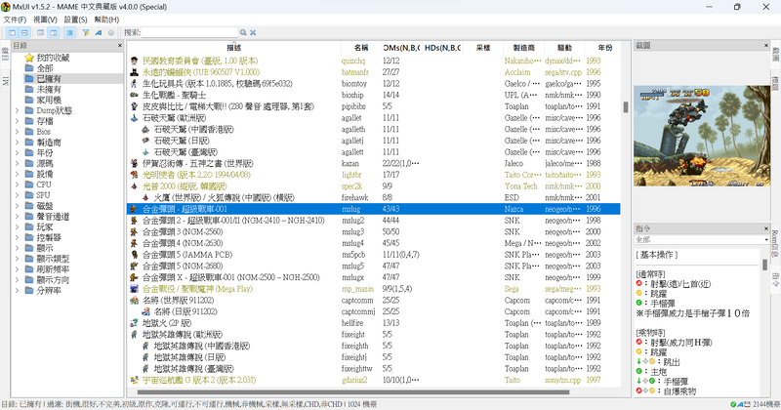Click the grey round toolbar icon
This screenshot has height=410, width=781.
(x=110, y=32)
